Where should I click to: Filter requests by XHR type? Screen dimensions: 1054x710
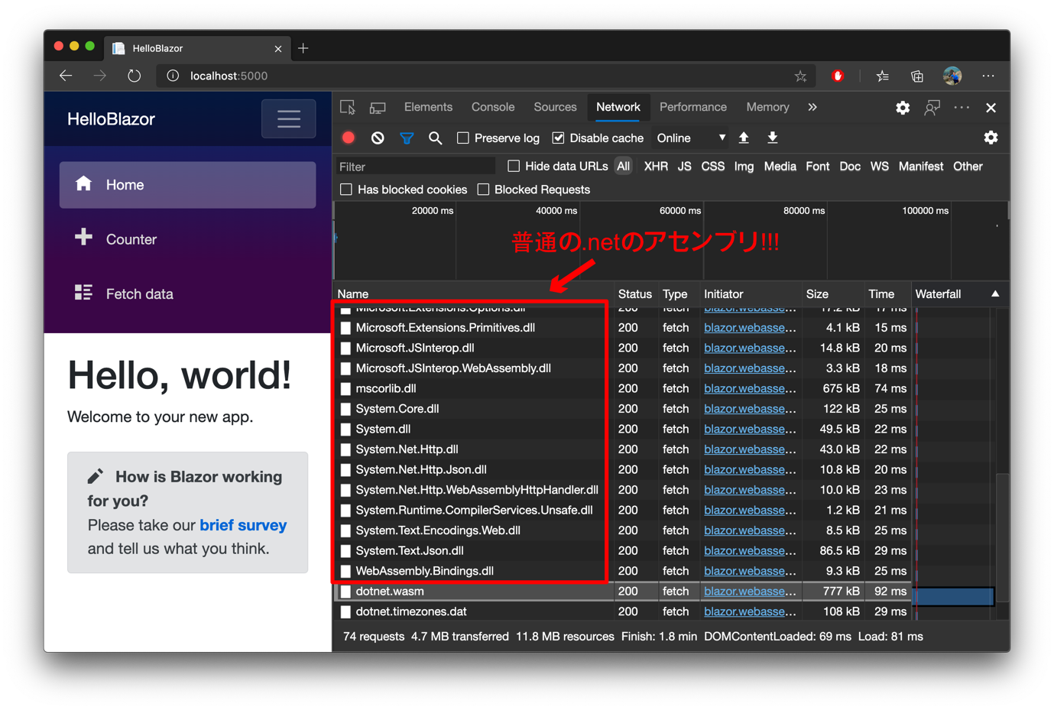656,166
